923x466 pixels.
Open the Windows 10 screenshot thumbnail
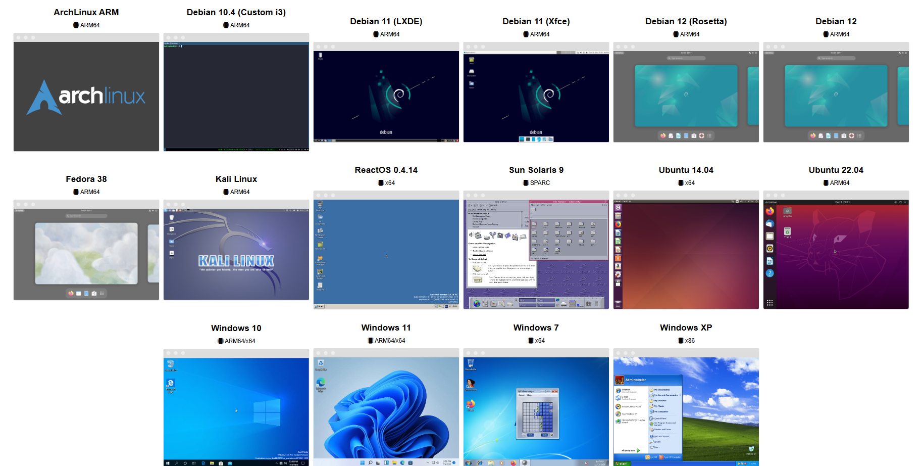click(236, 407)
